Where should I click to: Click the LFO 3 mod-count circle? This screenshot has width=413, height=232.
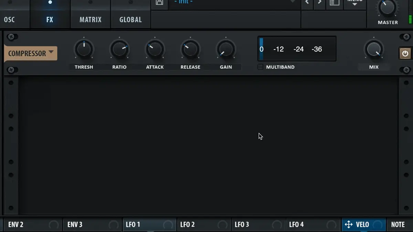click(277, 225)
